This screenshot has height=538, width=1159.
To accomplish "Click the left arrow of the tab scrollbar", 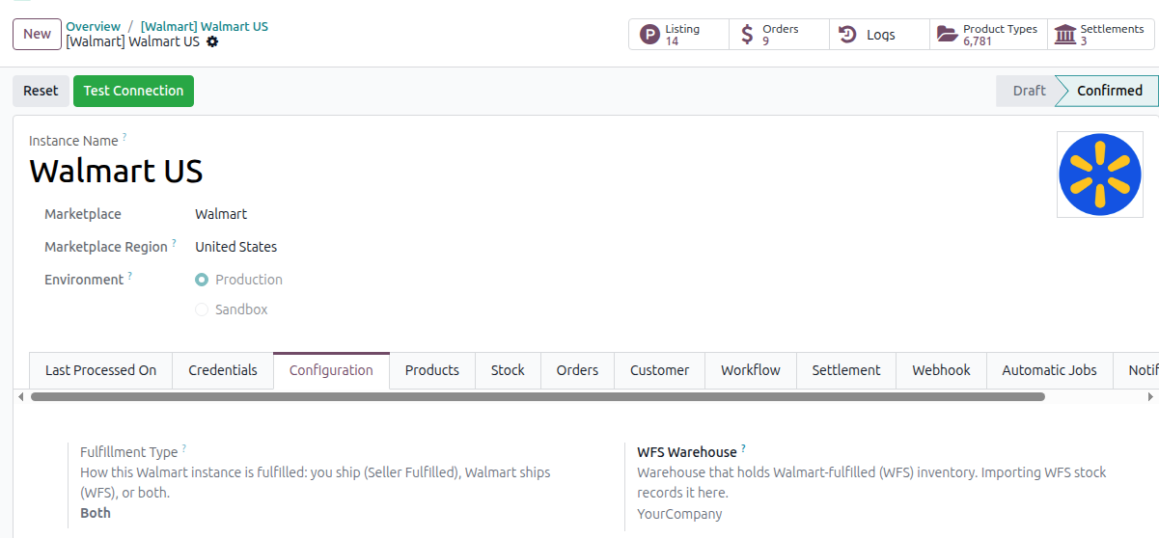I will (x=21, y=396).
